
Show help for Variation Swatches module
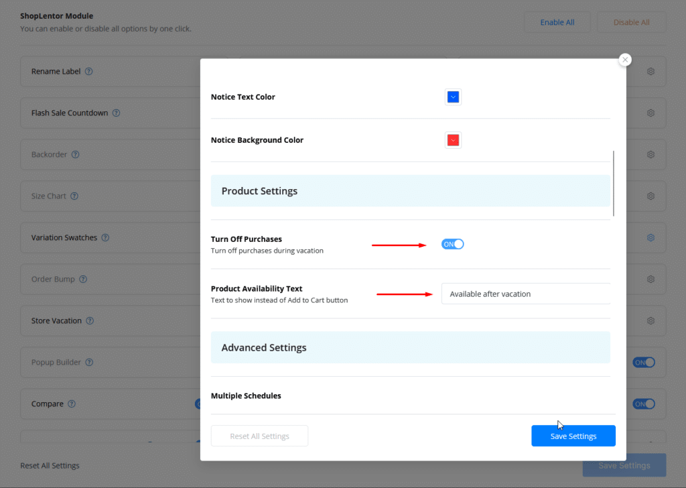pyautogui.click(x=105, y=238)
